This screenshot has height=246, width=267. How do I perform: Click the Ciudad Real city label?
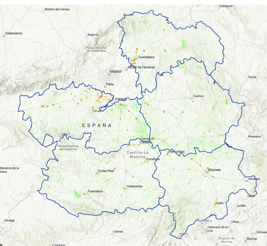106,171
